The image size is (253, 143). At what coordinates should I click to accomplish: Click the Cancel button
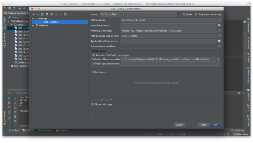[x=179, y=125]
